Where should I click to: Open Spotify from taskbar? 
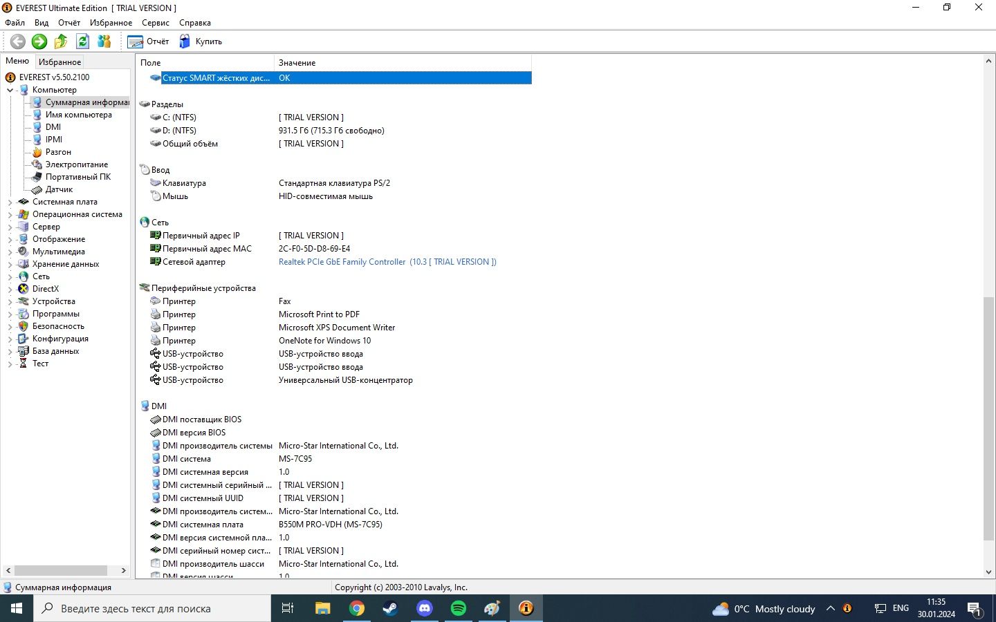click(459, 608)
